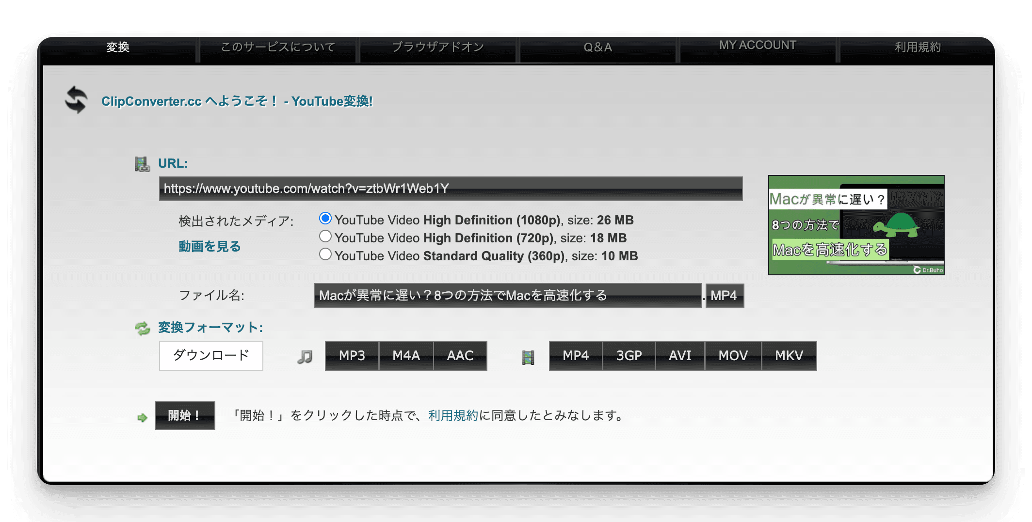1032x522 pixels.
Task: Choose M4A audio format
Action: click(406, 356)
